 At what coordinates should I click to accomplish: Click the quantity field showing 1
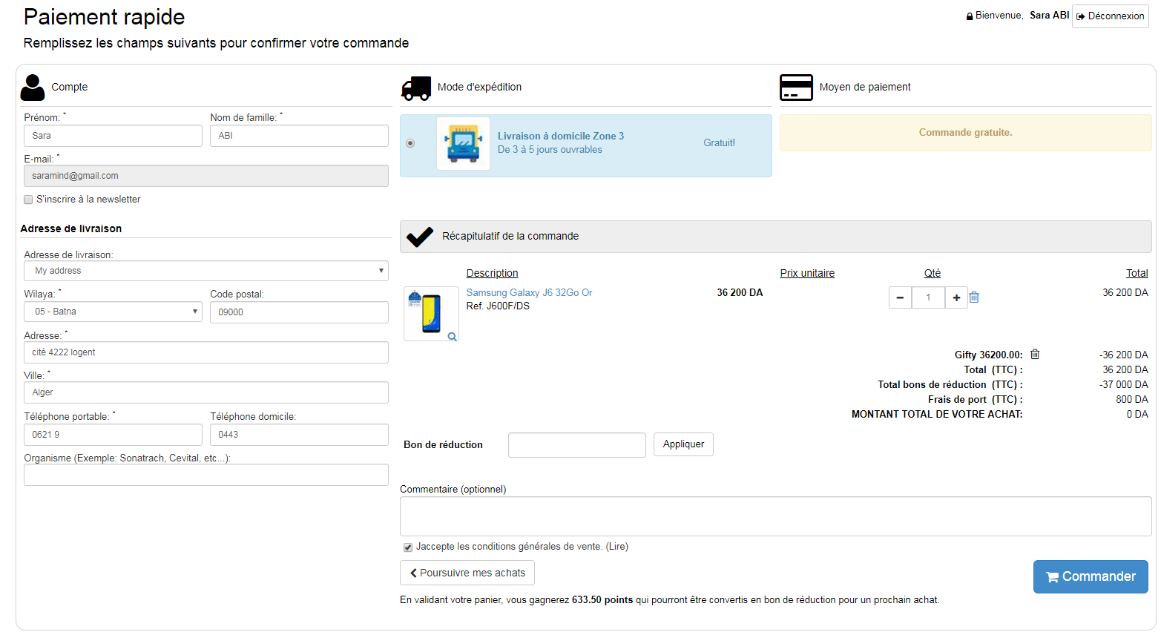click(x=928, y=297)
